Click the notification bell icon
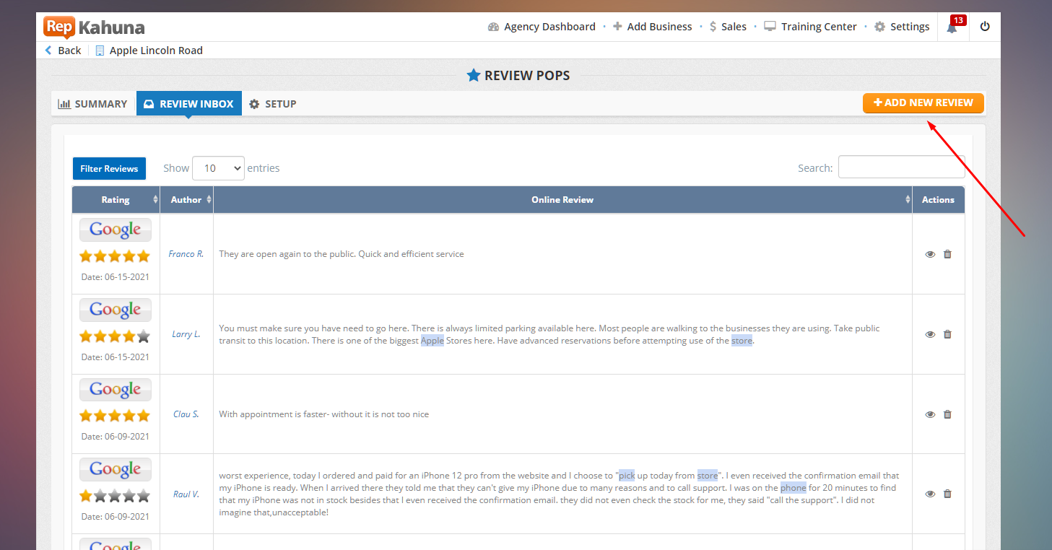This screenshot has width=1052, height=550. 952,27
